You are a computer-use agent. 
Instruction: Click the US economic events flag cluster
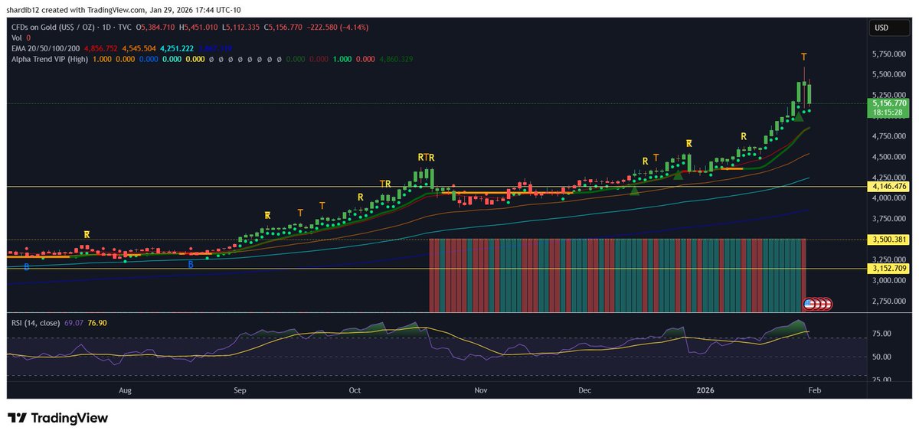(817, 303)
